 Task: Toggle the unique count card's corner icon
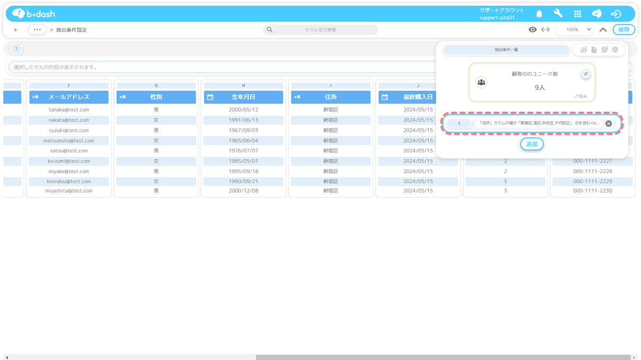click(585, 74)
